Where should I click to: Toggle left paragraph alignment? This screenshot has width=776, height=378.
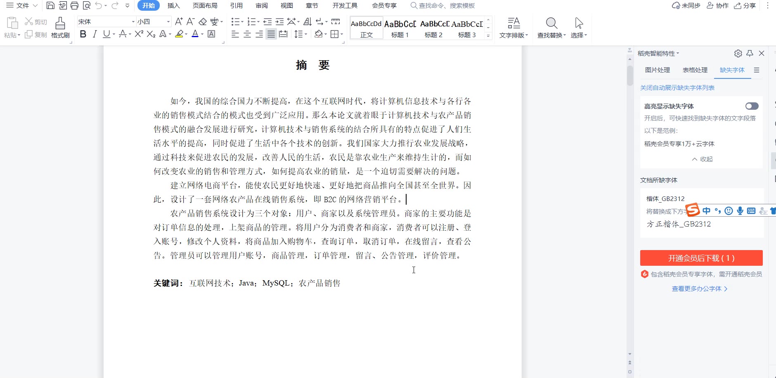coord(235,34)
